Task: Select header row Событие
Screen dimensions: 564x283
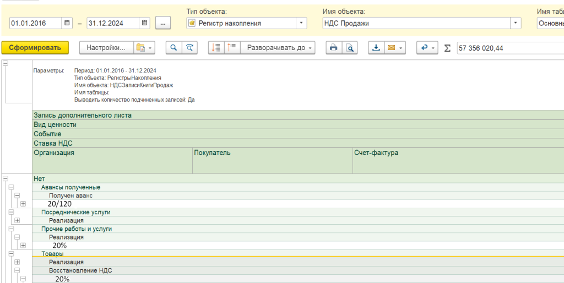Action: coord(298,134)
